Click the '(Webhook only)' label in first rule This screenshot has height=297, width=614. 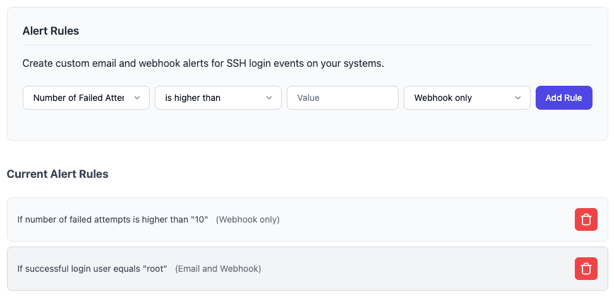248,219
